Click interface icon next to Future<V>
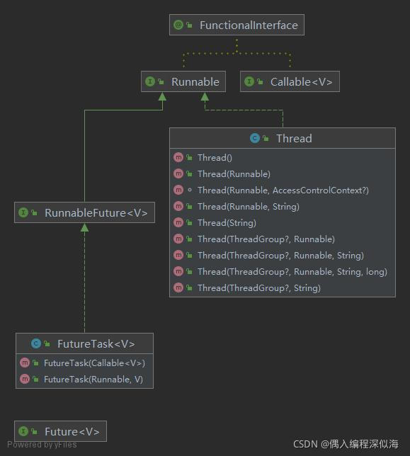 point(23,431)
